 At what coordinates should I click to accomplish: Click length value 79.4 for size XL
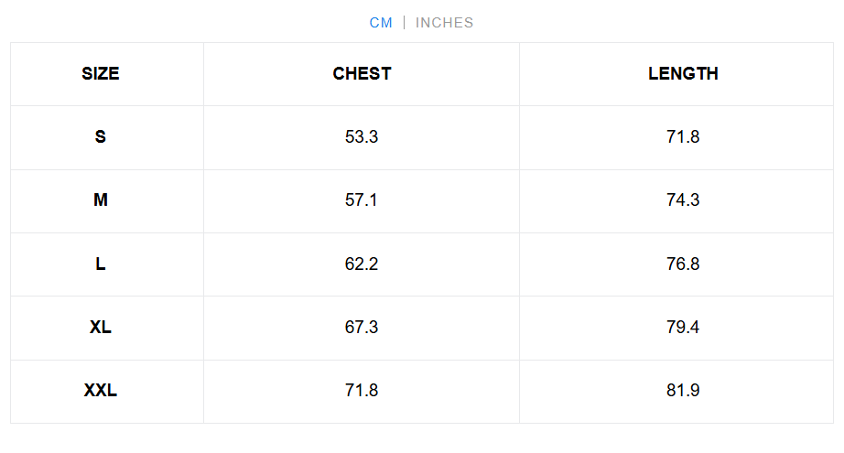point(683,328)
